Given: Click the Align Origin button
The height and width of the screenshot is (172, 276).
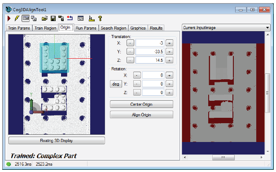Looking at the screenshot, I should 141,115.
